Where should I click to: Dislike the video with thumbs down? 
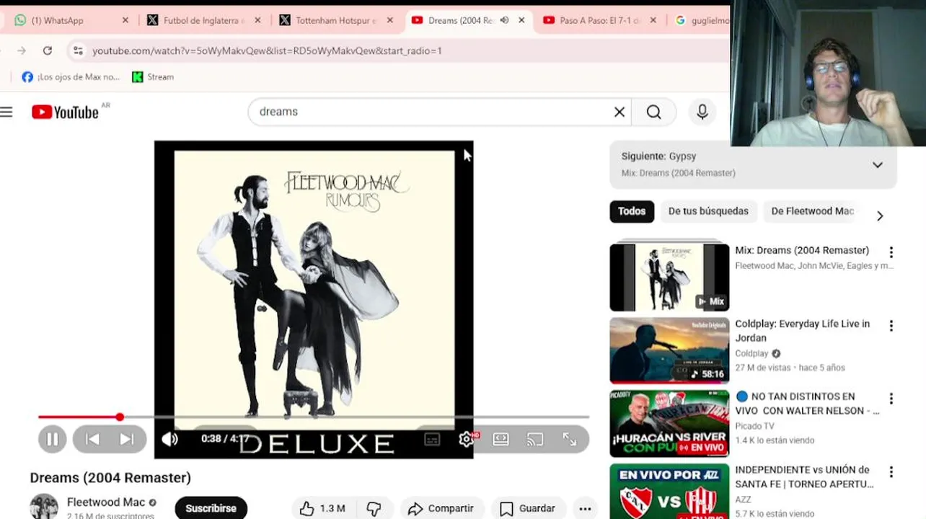[374, 508]
